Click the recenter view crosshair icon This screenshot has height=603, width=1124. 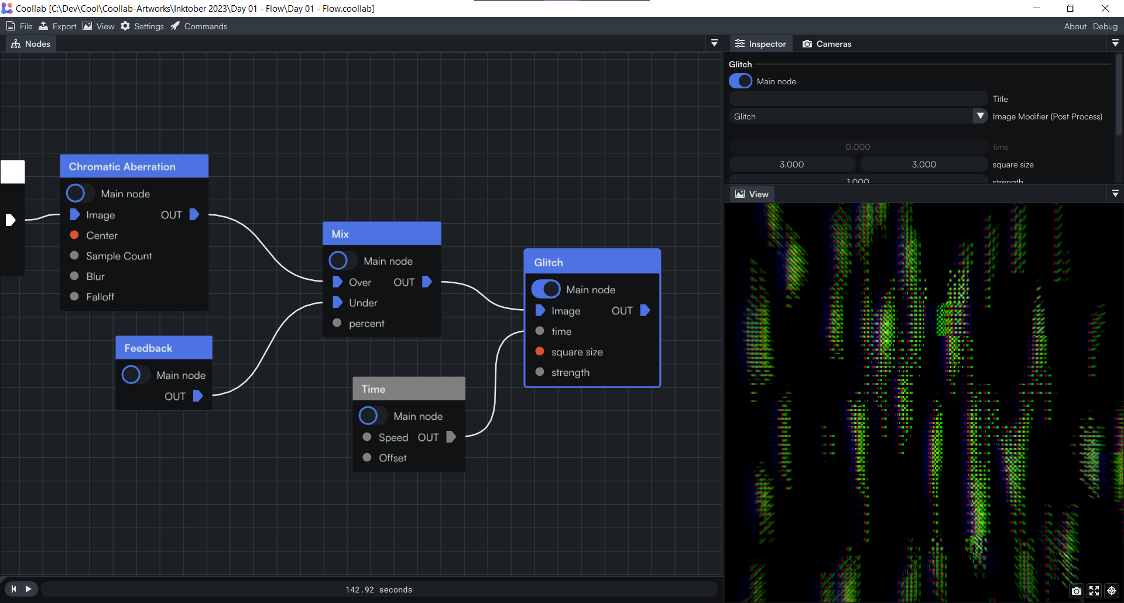1112,591
